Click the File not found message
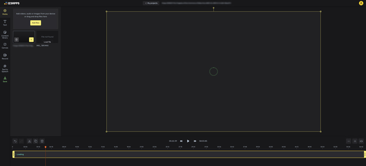 click(x=48, y=37)
